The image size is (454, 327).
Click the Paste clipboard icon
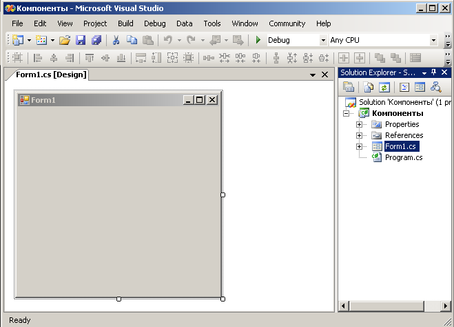point(148,40)
